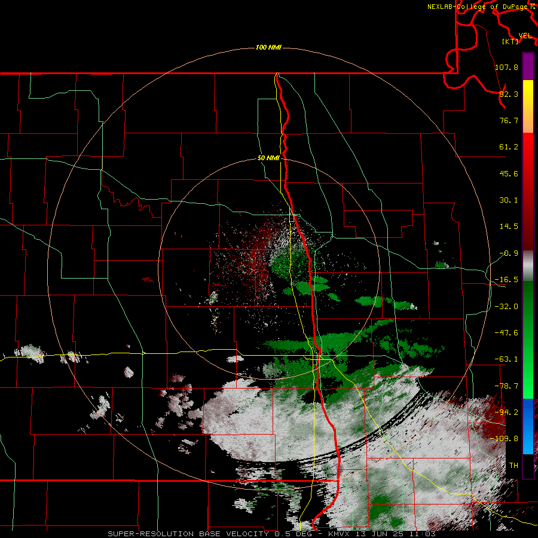Click the 100 NMI range ring label
Screen dimensions: 538x538
268,47
